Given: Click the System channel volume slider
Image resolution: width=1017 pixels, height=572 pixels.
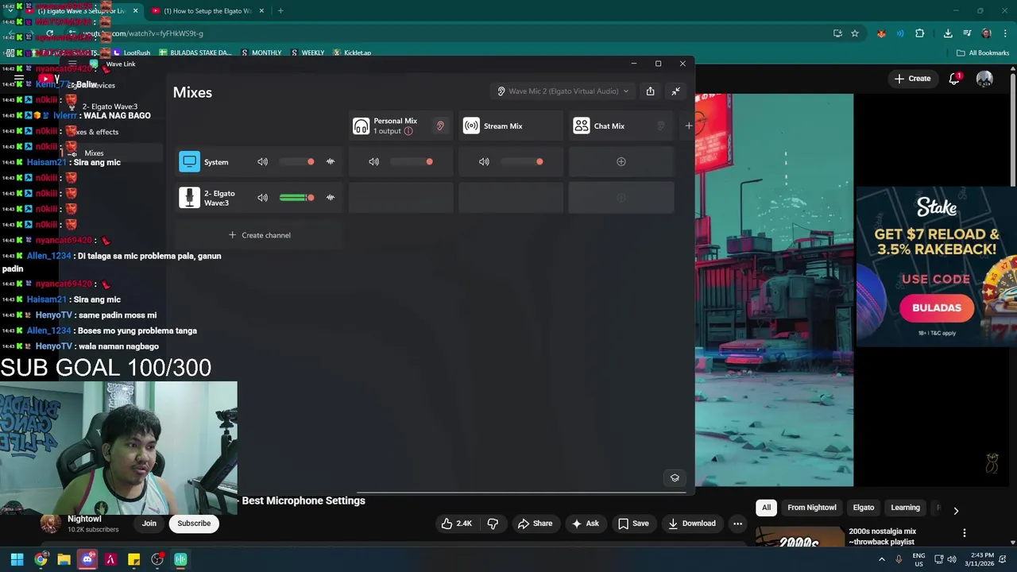Looking at the screenshot, I should point(297,162).
